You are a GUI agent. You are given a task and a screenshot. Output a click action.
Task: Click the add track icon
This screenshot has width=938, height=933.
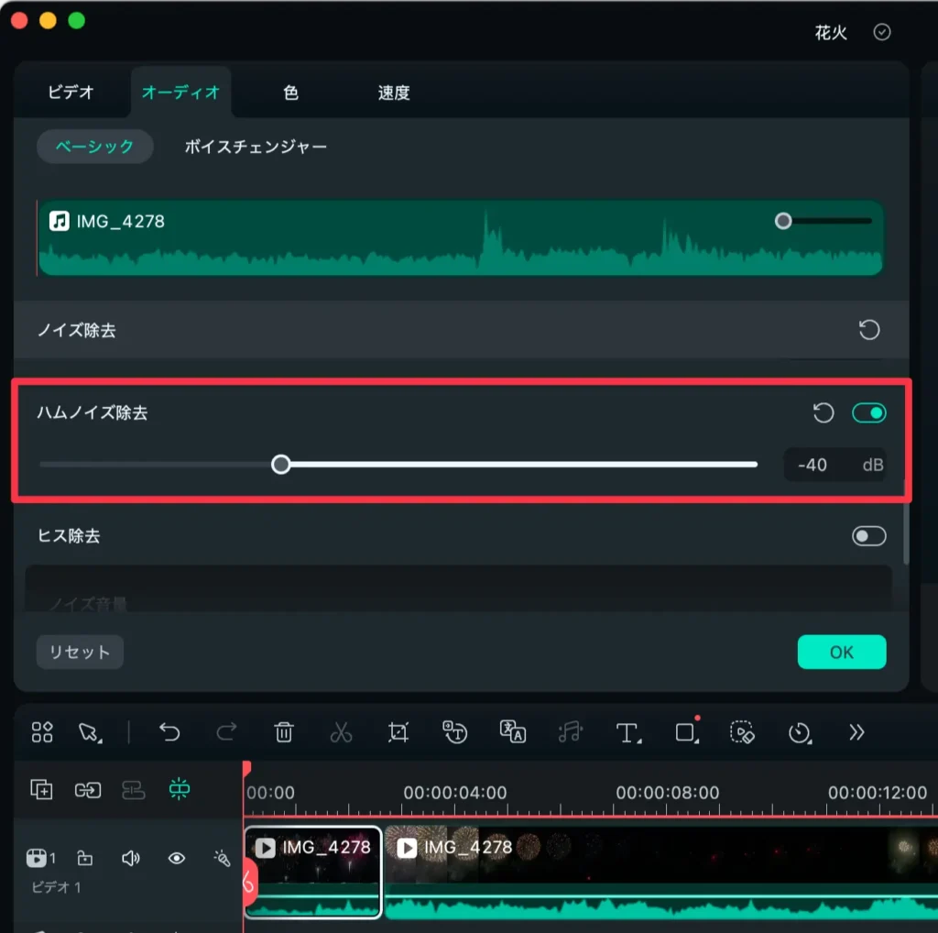[x=42, y=789]
